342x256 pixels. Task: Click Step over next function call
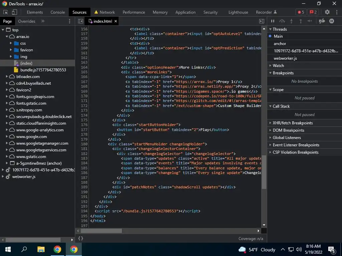point(282,21)
